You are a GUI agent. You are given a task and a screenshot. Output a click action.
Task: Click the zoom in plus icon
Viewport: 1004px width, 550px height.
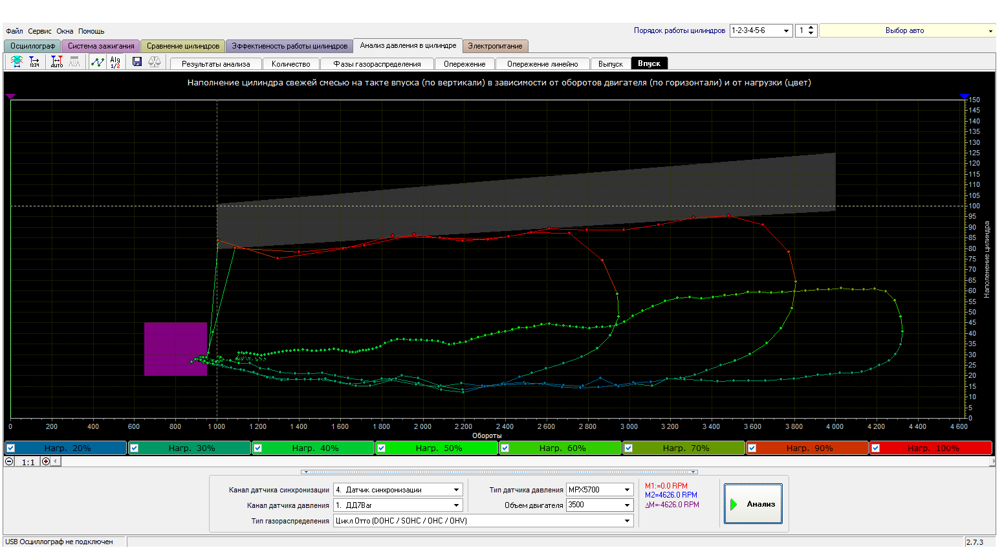[46, 461]
